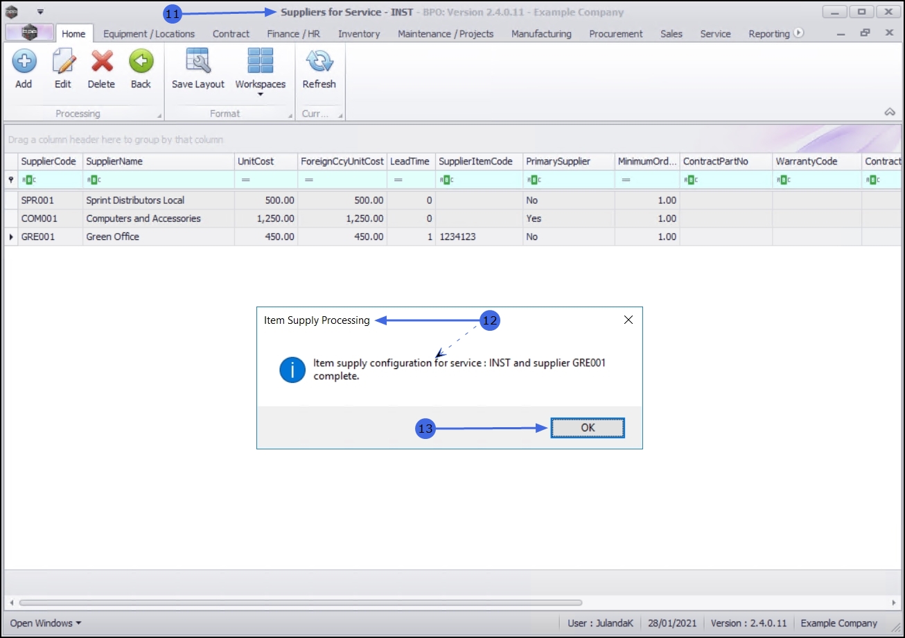Select the SPR001 supplier code cell
The width and height of the screenshot is (905, 638).
50,200
